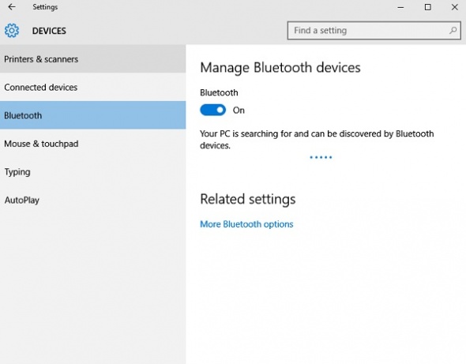Click the DEVICES title text
The width and height of the screenshot is (466, 364).
tap(49, 31)
